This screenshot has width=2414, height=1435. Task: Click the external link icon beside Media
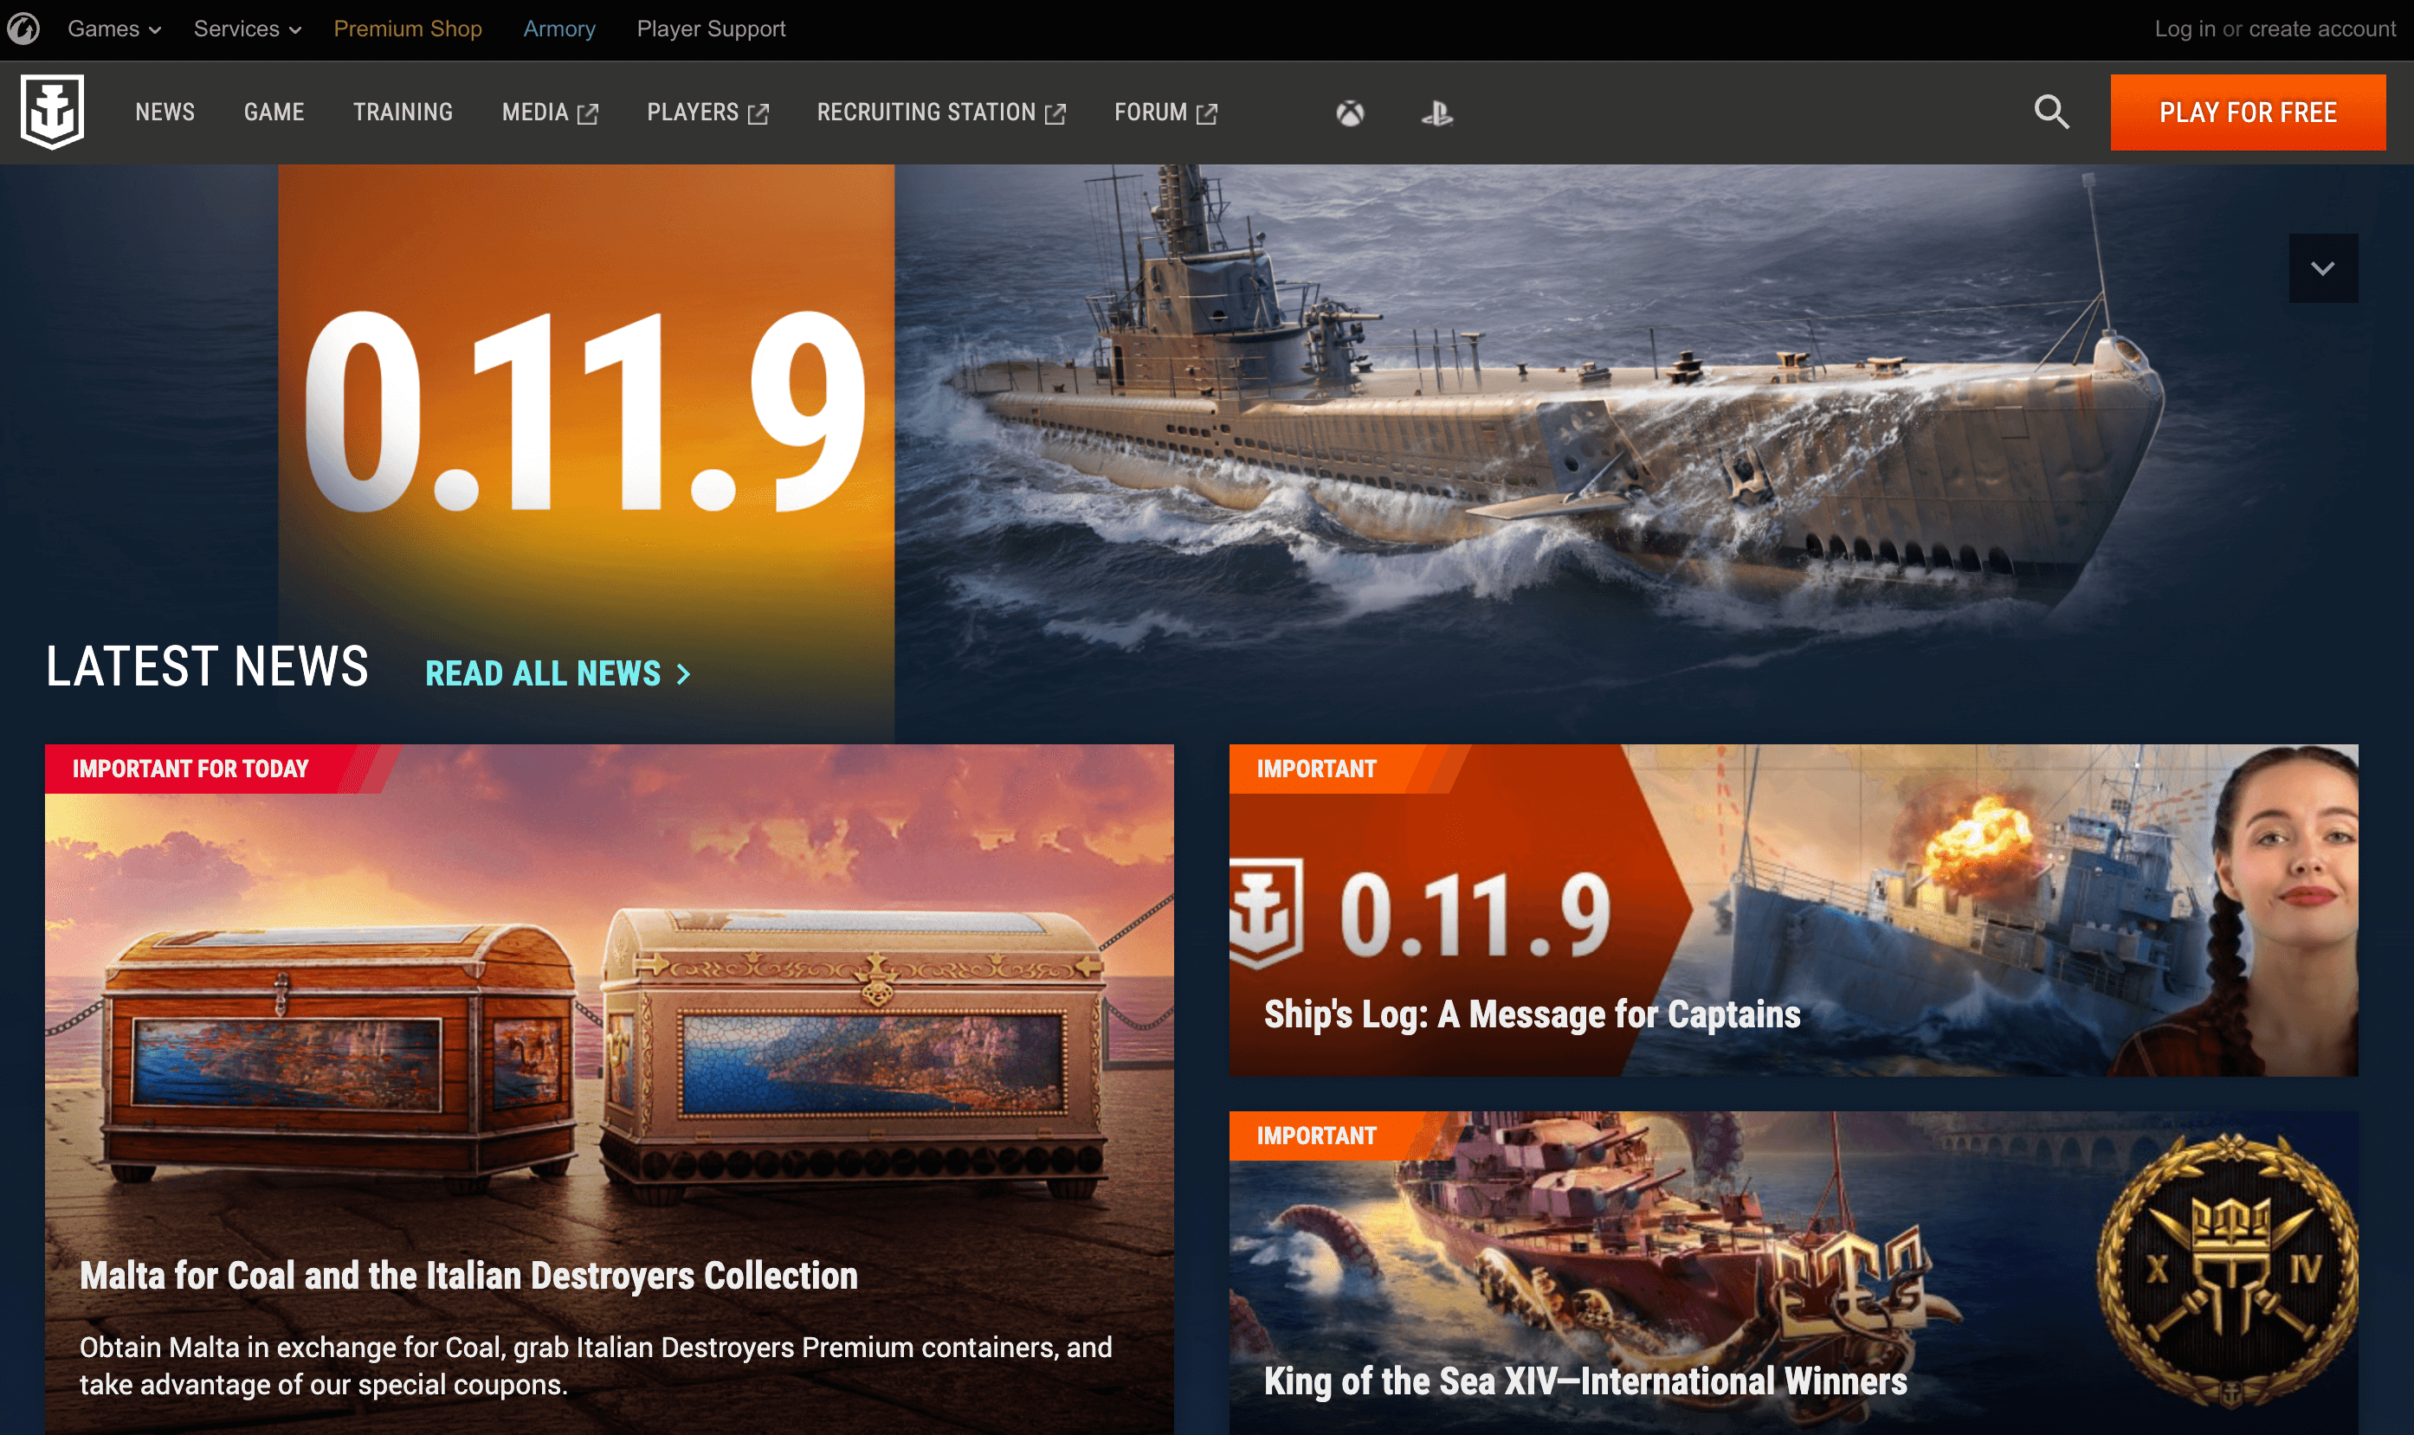[x=587, y=114]
